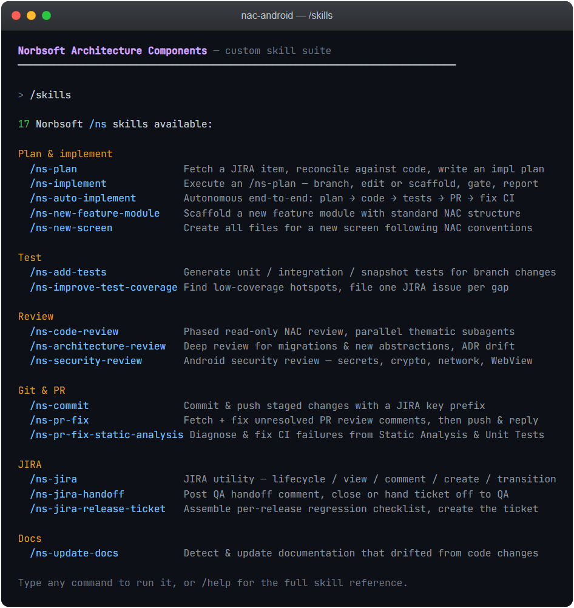Click description 'Commit & push staged changes'

pyautogui.click(x=267, y=405)
